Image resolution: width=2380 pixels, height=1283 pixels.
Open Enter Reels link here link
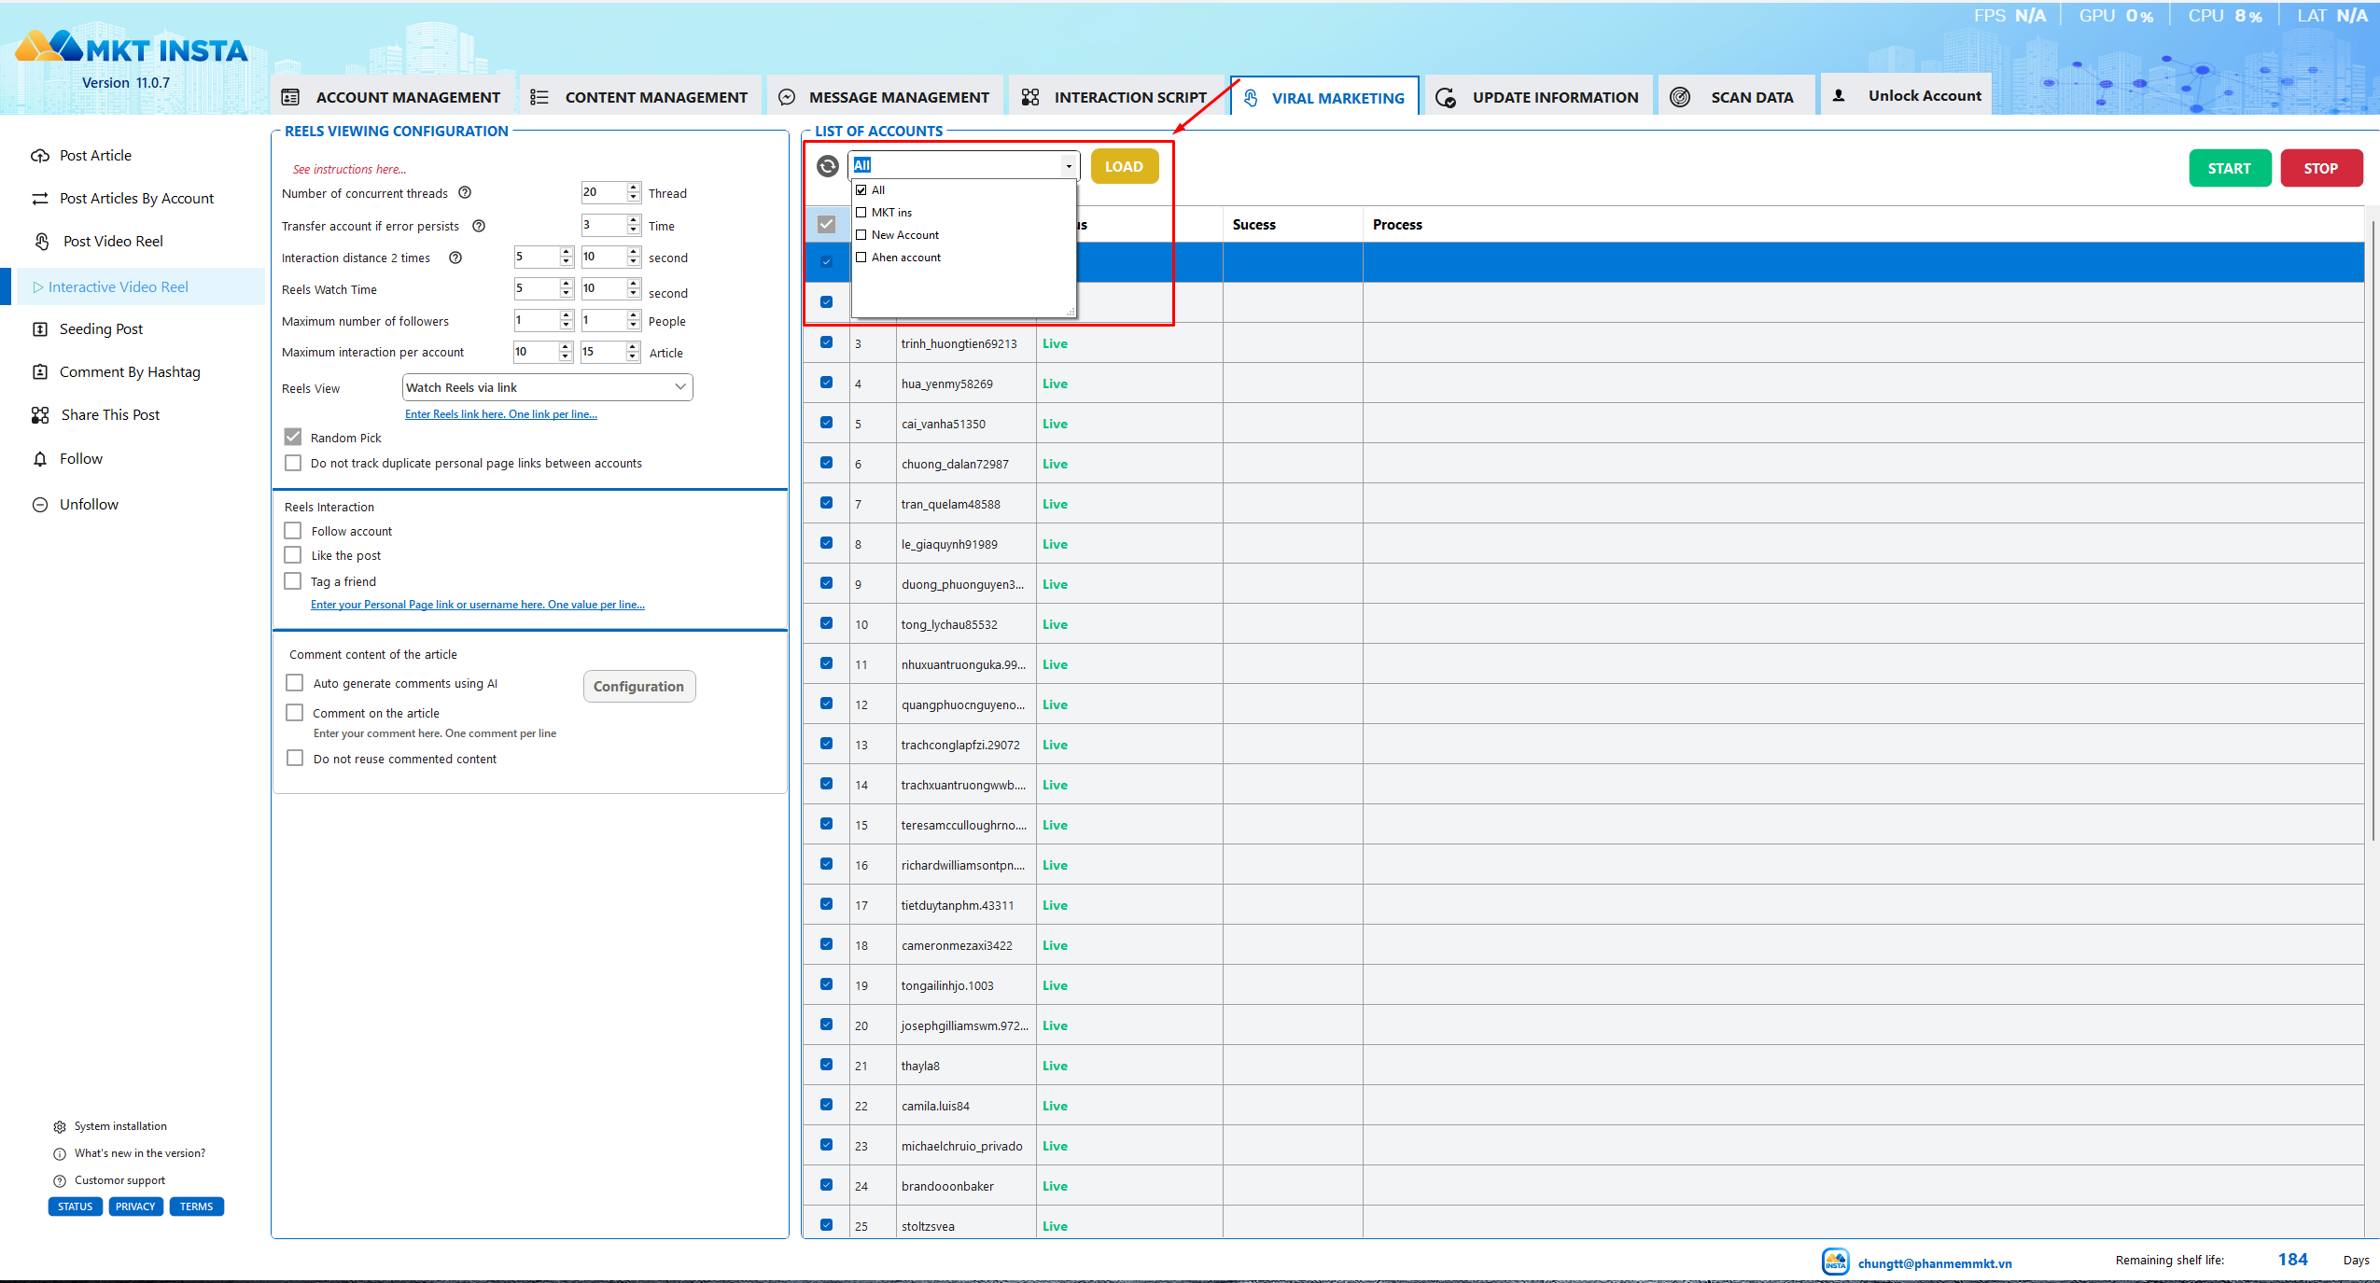click(501, 414)
